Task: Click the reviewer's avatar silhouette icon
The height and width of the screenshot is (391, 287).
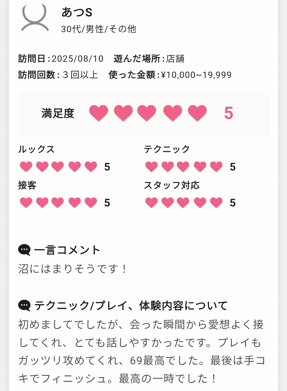Action: pos(35,18)
